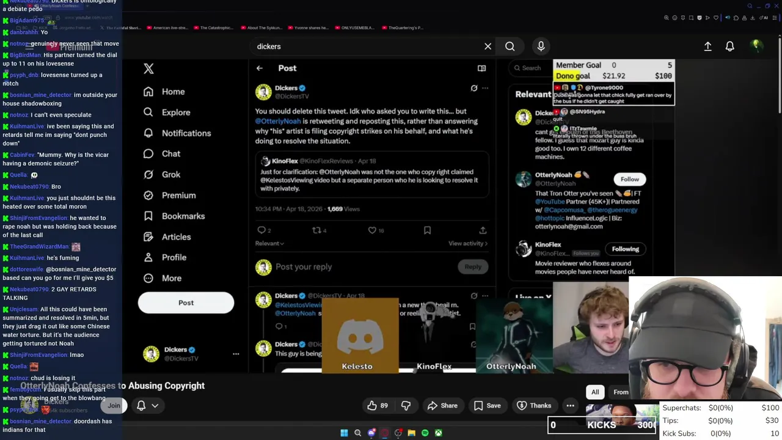Click the voice search microphone button
782x440 pixels.
[x=541, y=46]
